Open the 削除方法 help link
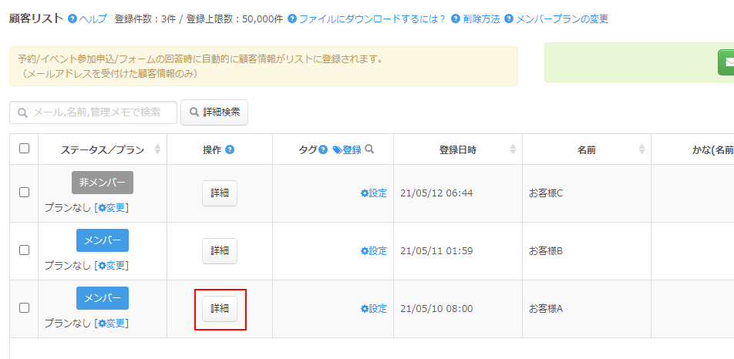 476,19
